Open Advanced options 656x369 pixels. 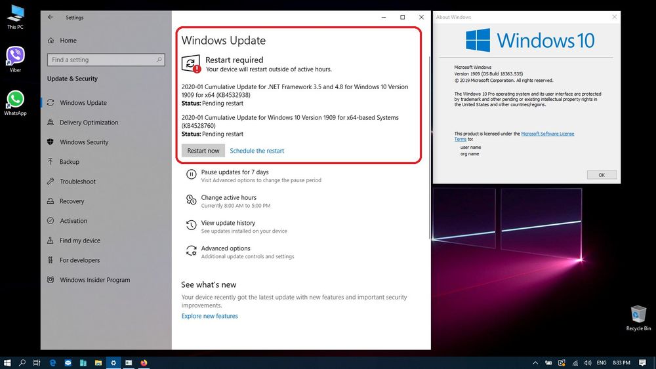[226, 248]
